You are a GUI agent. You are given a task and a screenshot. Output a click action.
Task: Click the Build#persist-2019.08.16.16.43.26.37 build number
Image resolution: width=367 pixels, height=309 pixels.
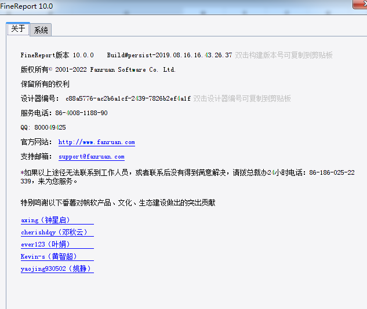pos(169,55)
